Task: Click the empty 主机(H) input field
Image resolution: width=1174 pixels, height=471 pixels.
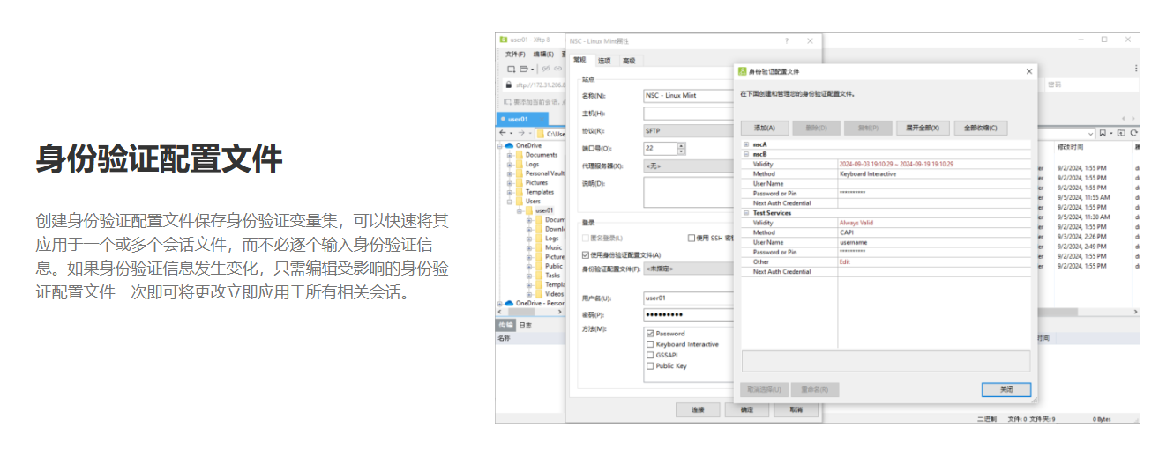Action: point(688,113)
